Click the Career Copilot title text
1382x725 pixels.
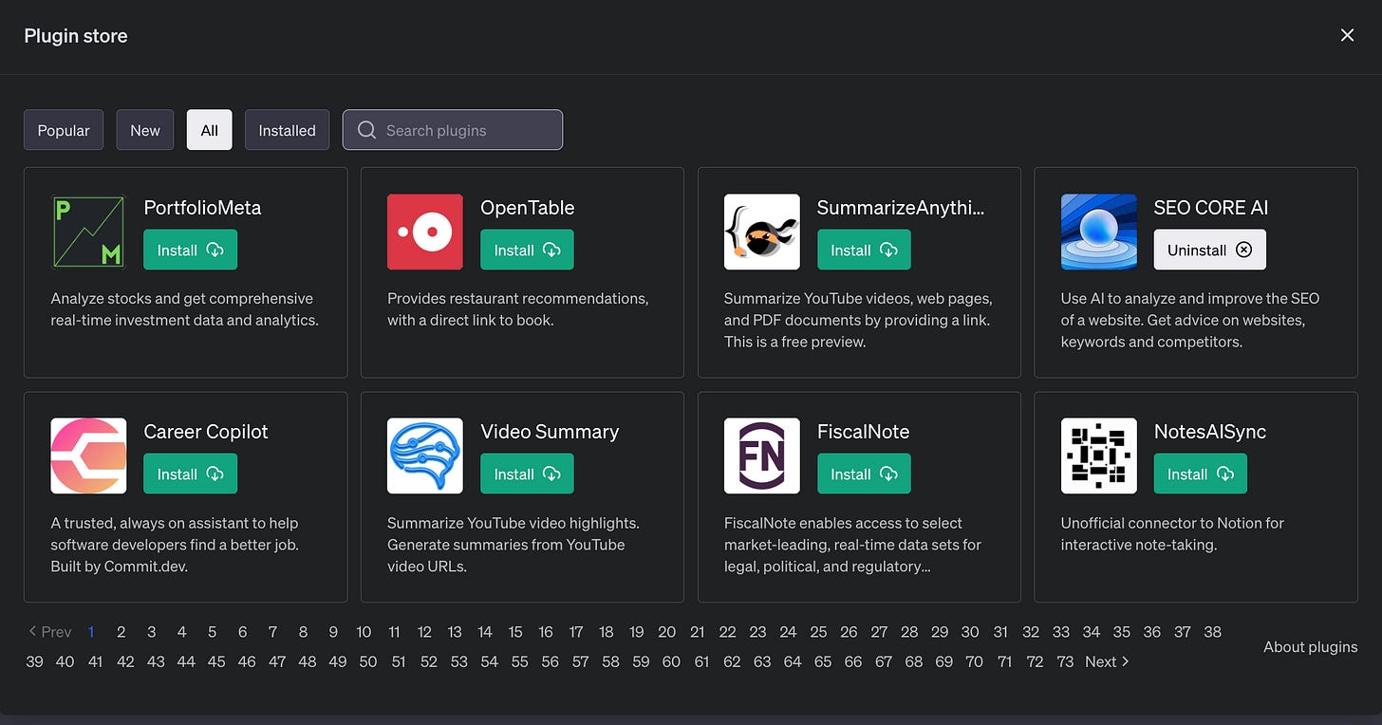click(206, 431)
